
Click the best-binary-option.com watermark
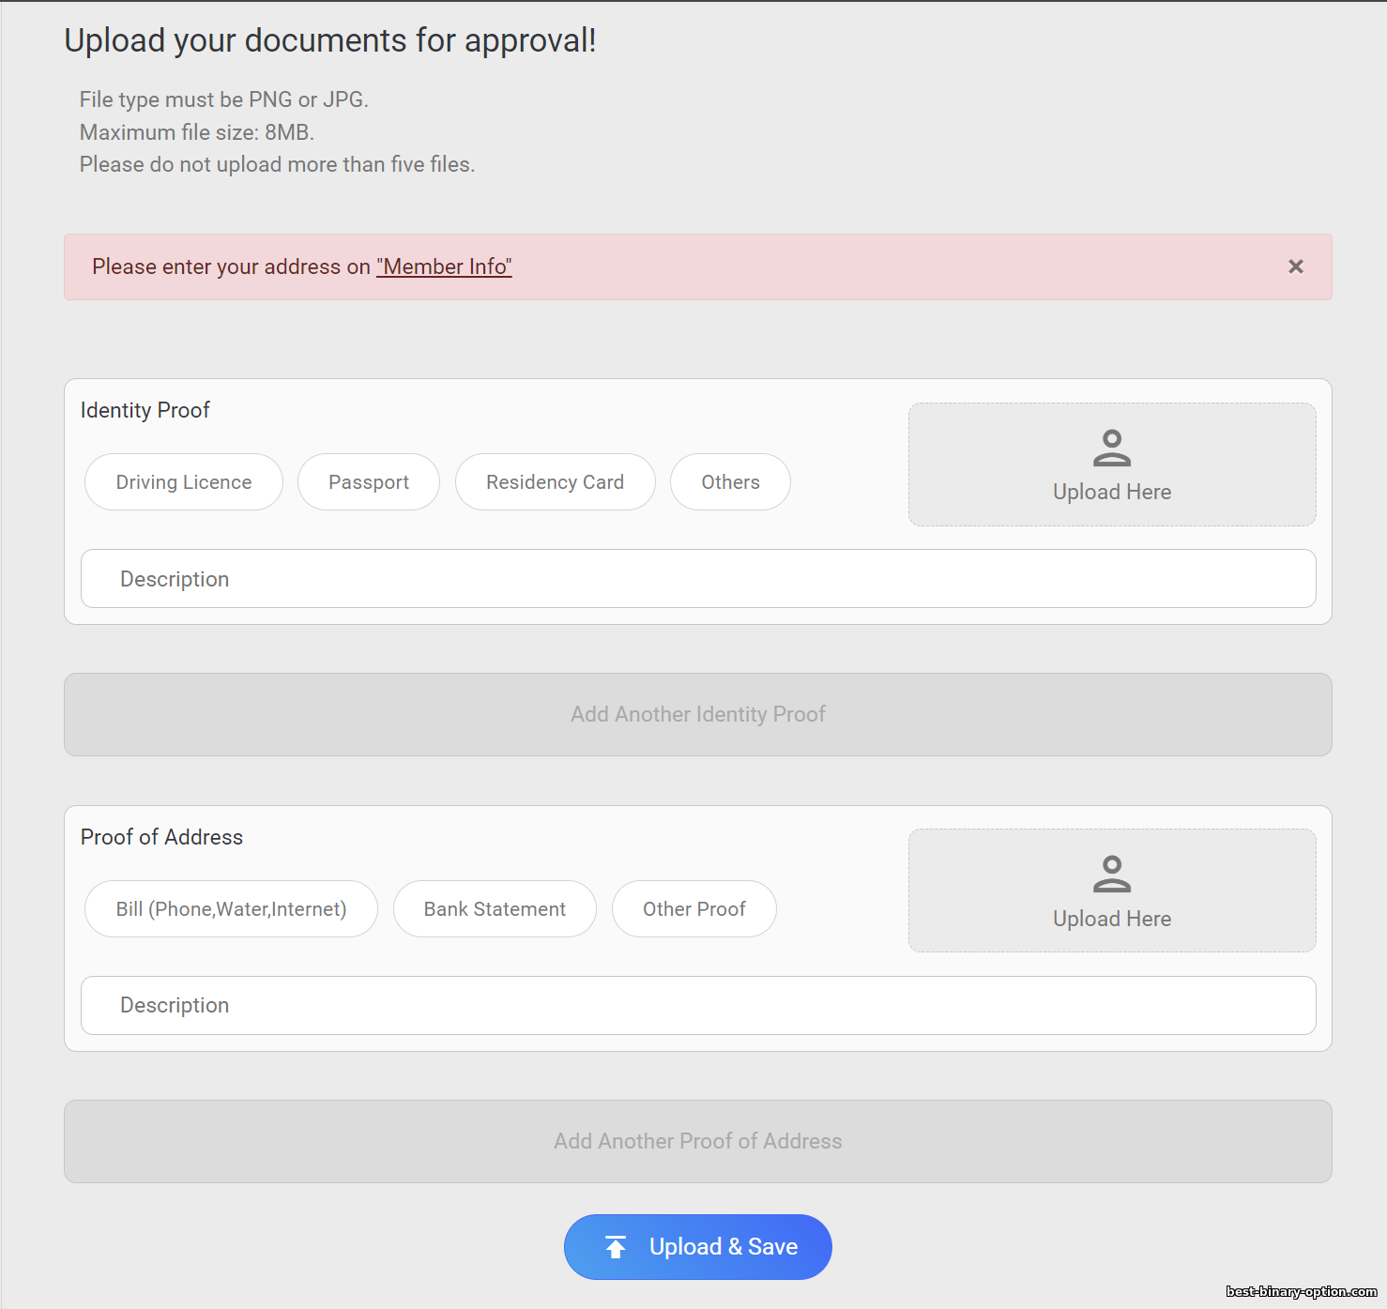coord(1301,1291)
